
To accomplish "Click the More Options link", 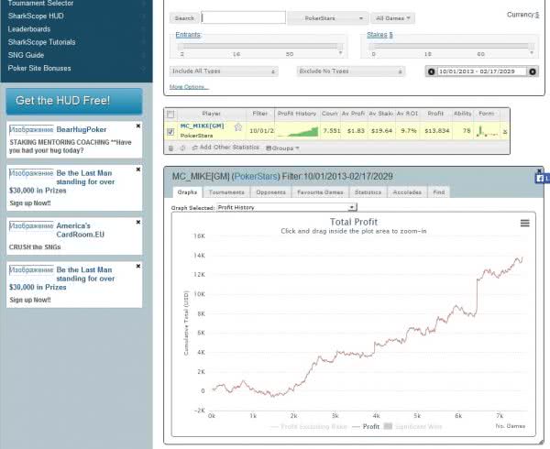I will point(188,87).
